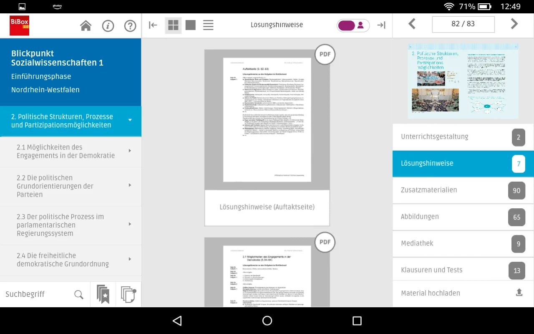
Task: Open Lösungshinweise (Auftaktseite) PDF thumbnail
Action: tap(267, 119)
